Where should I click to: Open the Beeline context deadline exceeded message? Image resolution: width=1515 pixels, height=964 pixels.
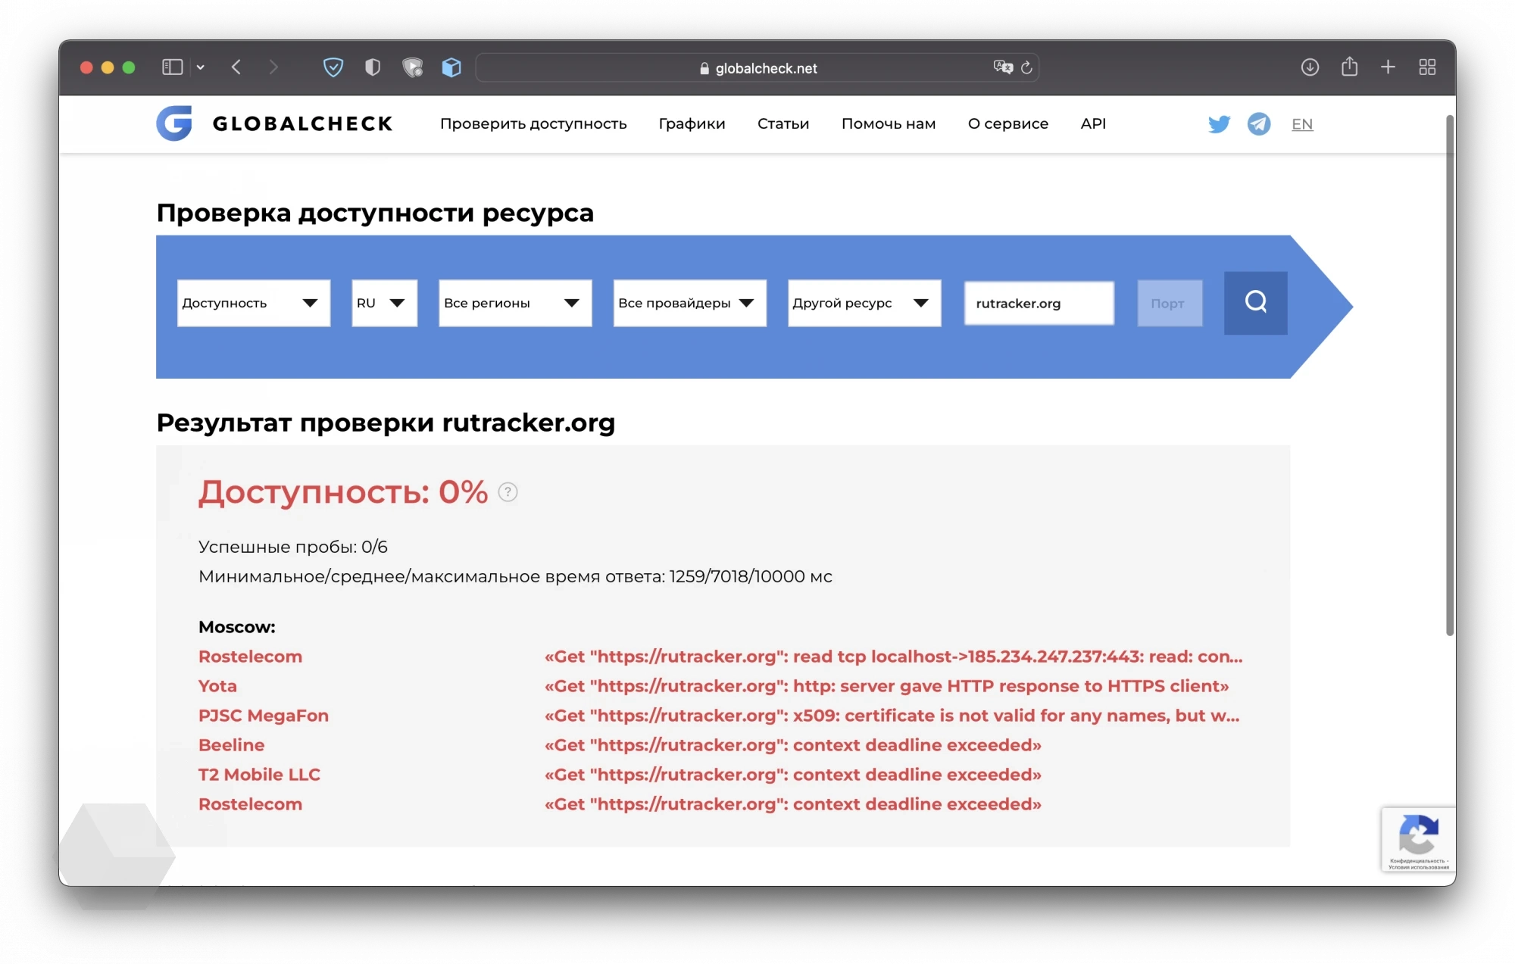pyautogui.click(x=792, y=745)
